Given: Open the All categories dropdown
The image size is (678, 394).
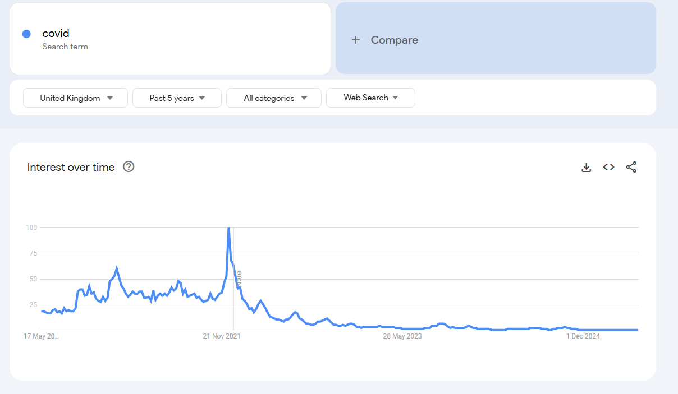Looking at the screenshot, I should [274, 98].
